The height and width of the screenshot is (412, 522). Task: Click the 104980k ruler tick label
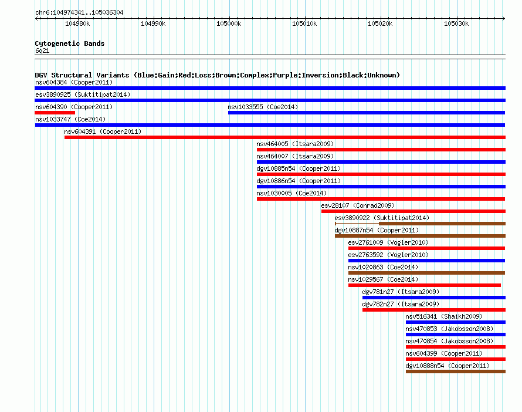pos(77,23)
